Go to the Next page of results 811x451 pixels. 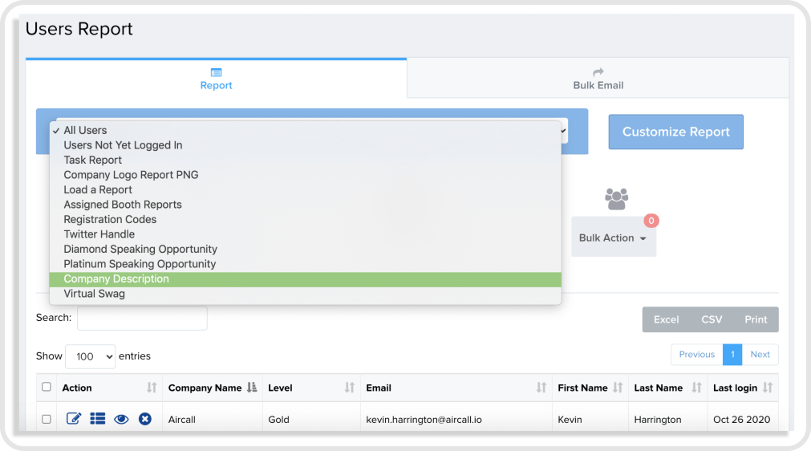click(x=760, y=355)
